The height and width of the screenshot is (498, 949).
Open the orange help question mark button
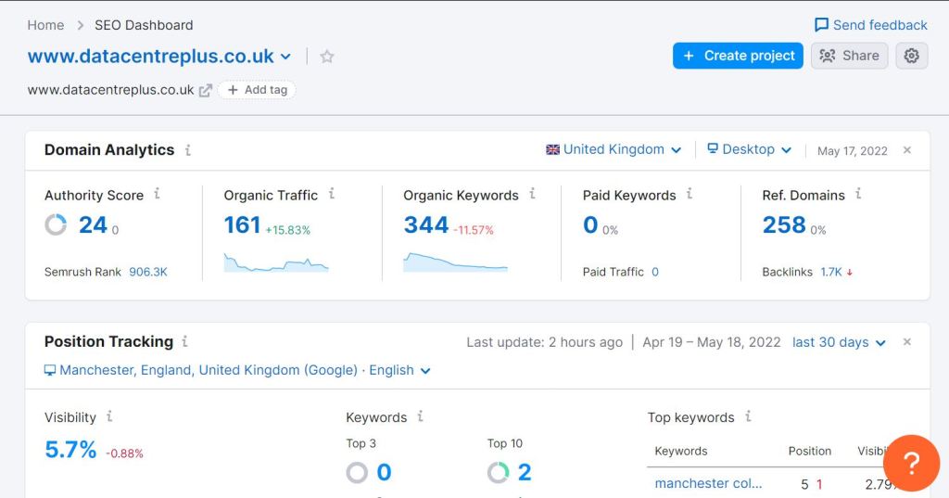tap(911, 463)
